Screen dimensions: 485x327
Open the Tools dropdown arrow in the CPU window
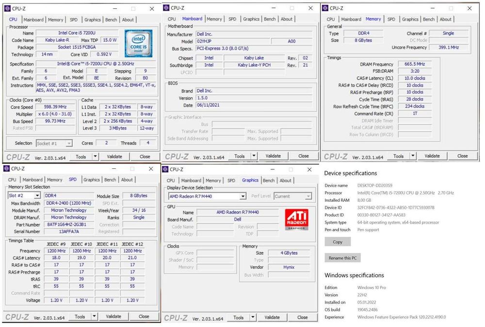tap(95, 157)
